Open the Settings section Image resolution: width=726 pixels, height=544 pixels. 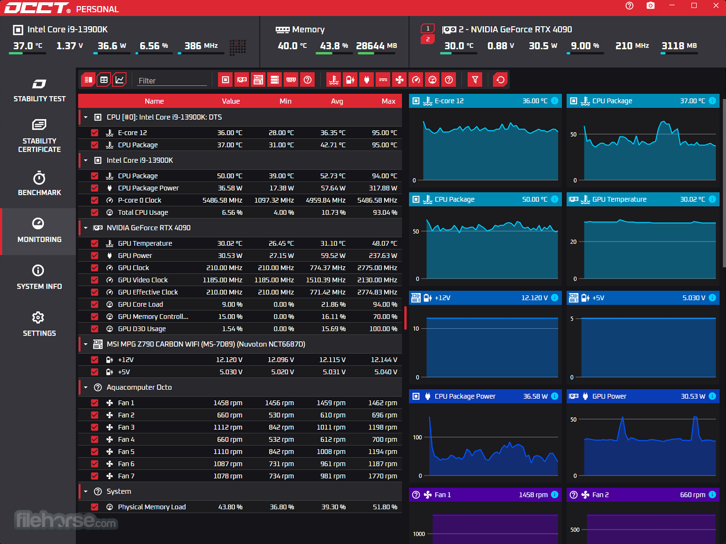39,324
